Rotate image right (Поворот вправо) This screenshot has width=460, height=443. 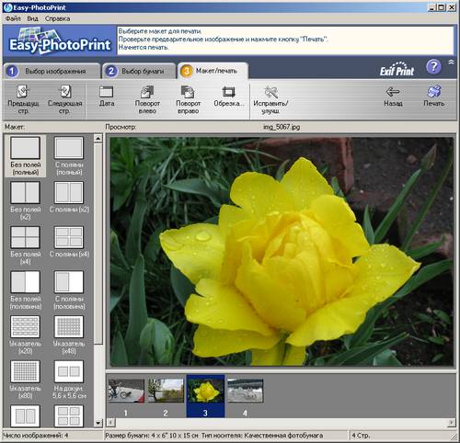pyautogui.click(x=188, y=99)
